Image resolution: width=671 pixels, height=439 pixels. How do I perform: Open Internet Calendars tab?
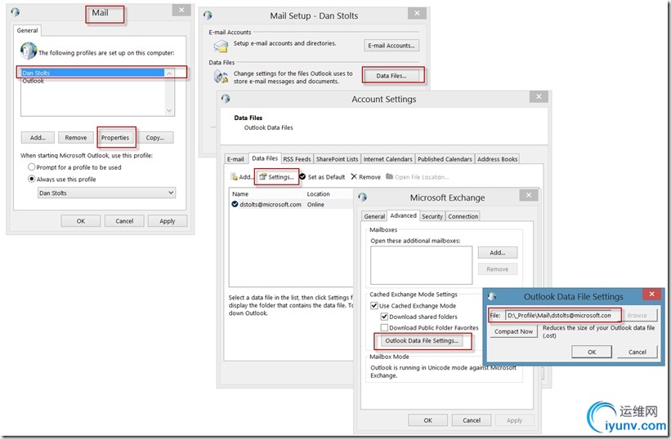pyautogui.click(x=387, y=159)
